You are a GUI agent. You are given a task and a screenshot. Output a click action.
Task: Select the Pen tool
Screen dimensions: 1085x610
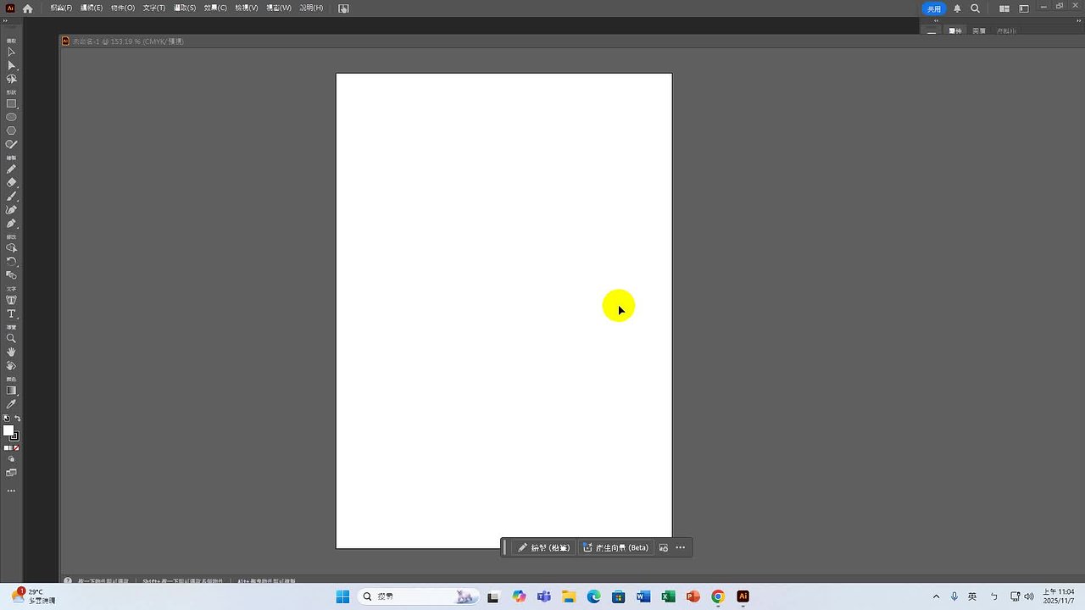point(11,222)
